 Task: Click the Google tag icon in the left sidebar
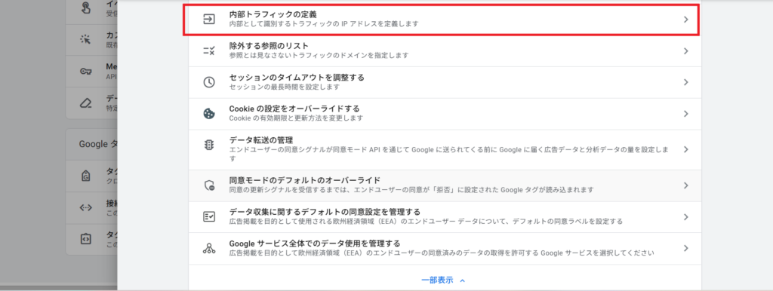tap(85, 176)
